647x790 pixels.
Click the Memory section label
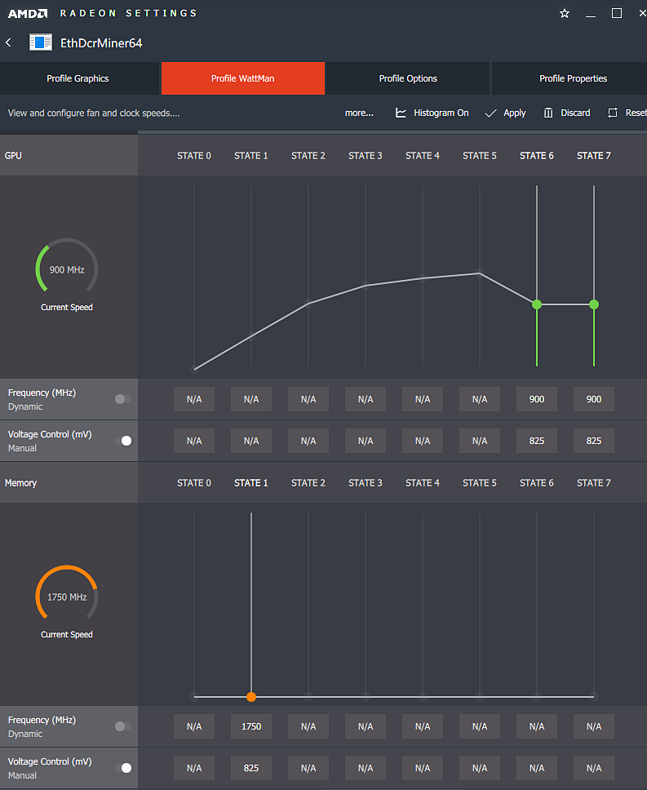[20, 482]
